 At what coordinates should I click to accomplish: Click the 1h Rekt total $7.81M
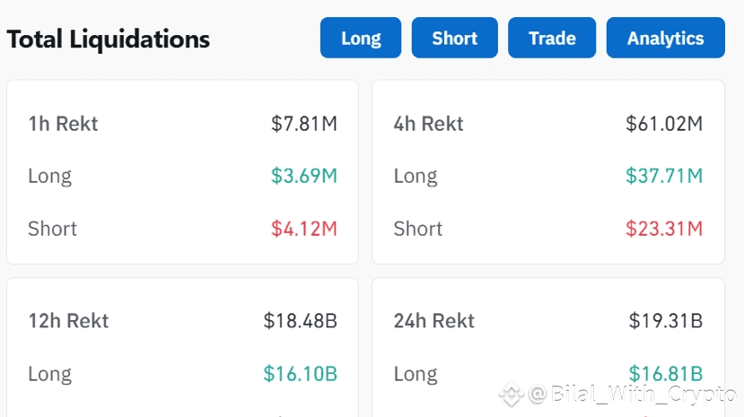pyautogui.click(x=304, y=124)
